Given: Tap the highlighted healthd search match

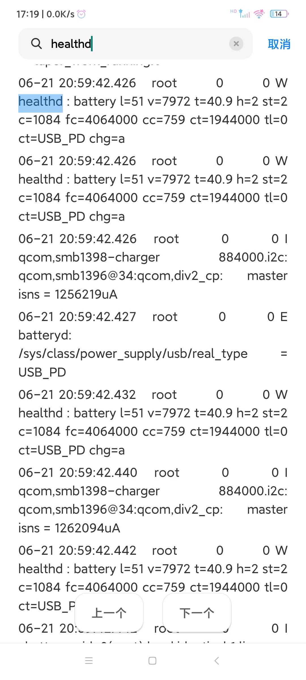Looking at the screenshot, I should [41, 101].
